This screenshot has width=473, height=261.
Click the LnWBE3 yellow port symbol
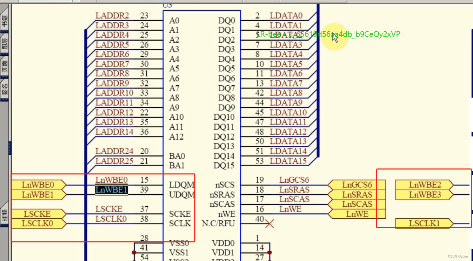coord(424,195)
